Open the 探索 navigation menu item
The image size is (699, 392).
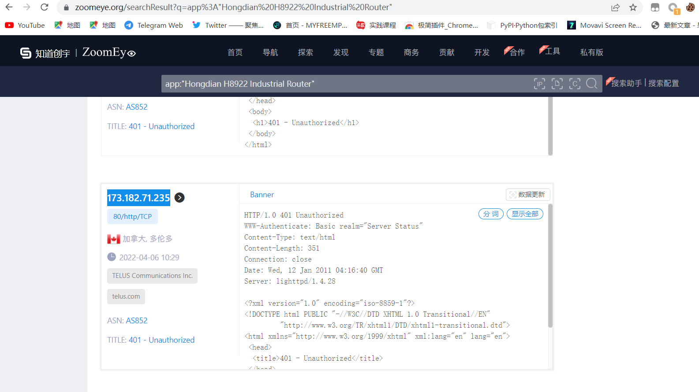306,52
